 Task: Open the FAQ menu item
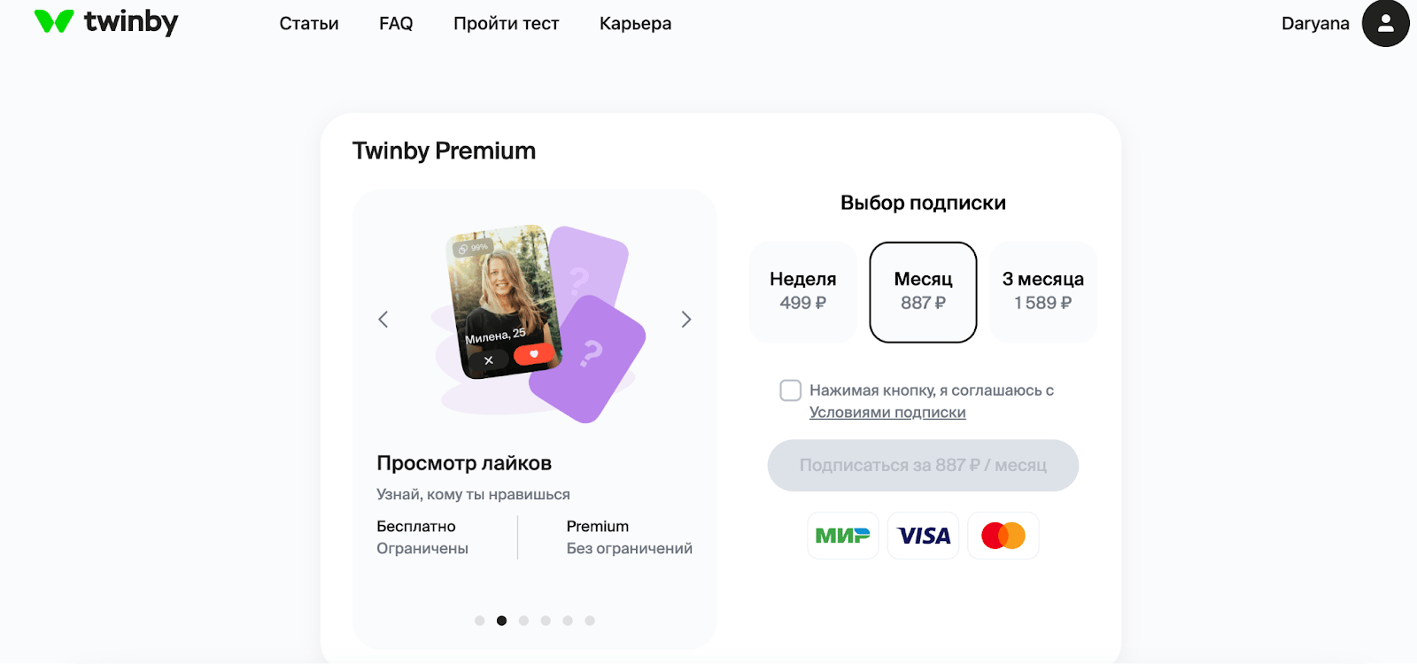tap(396, 24)
